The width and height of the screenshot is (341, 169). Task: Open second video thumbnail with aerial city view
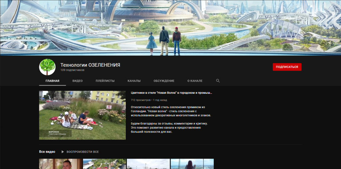[104, 164]
